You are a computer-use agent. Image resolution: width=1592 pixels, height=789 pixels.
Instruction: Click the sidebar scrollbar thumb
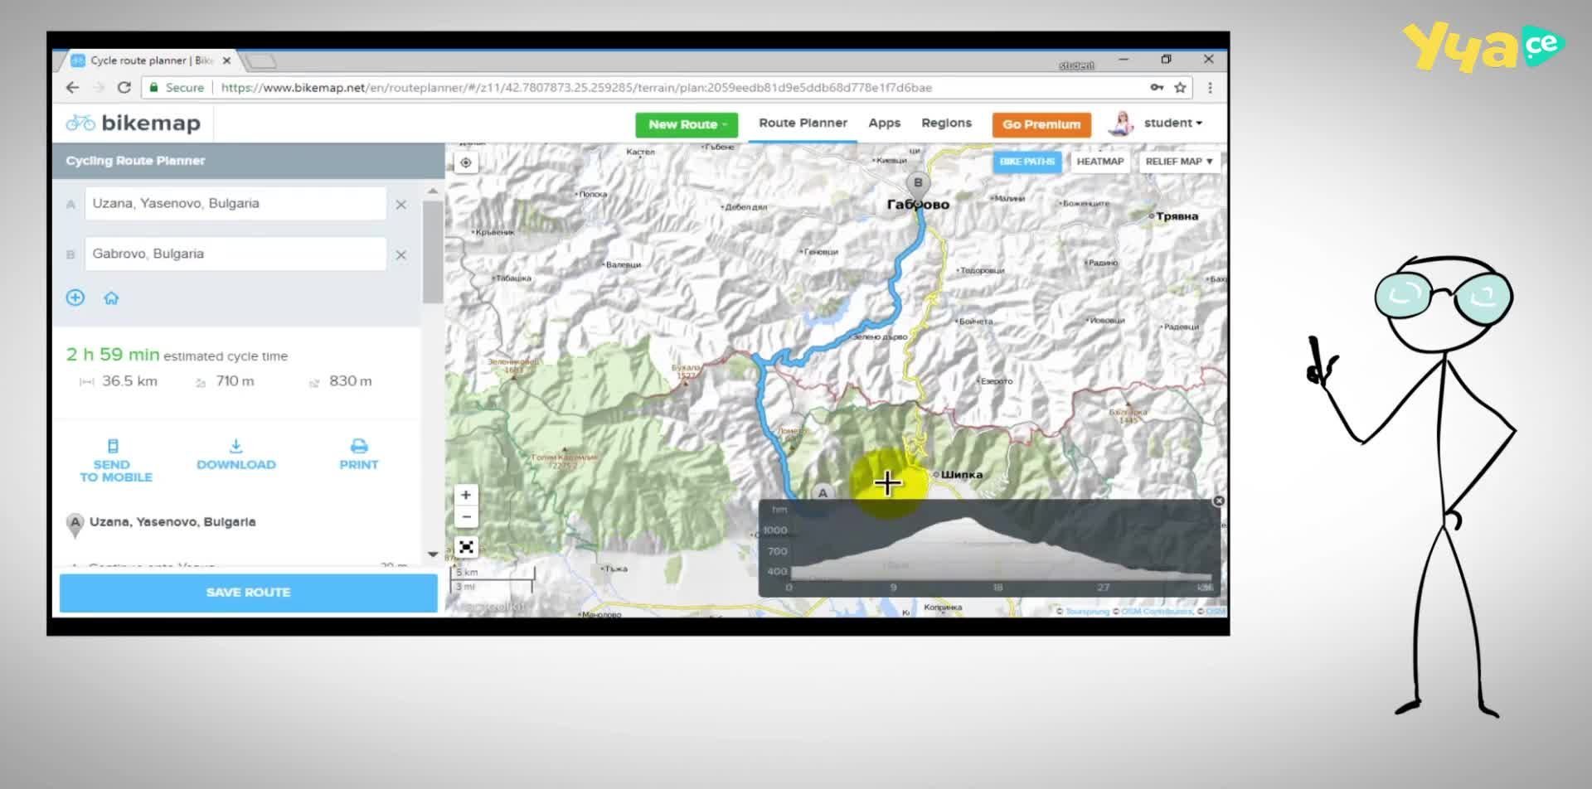point(432,252)
